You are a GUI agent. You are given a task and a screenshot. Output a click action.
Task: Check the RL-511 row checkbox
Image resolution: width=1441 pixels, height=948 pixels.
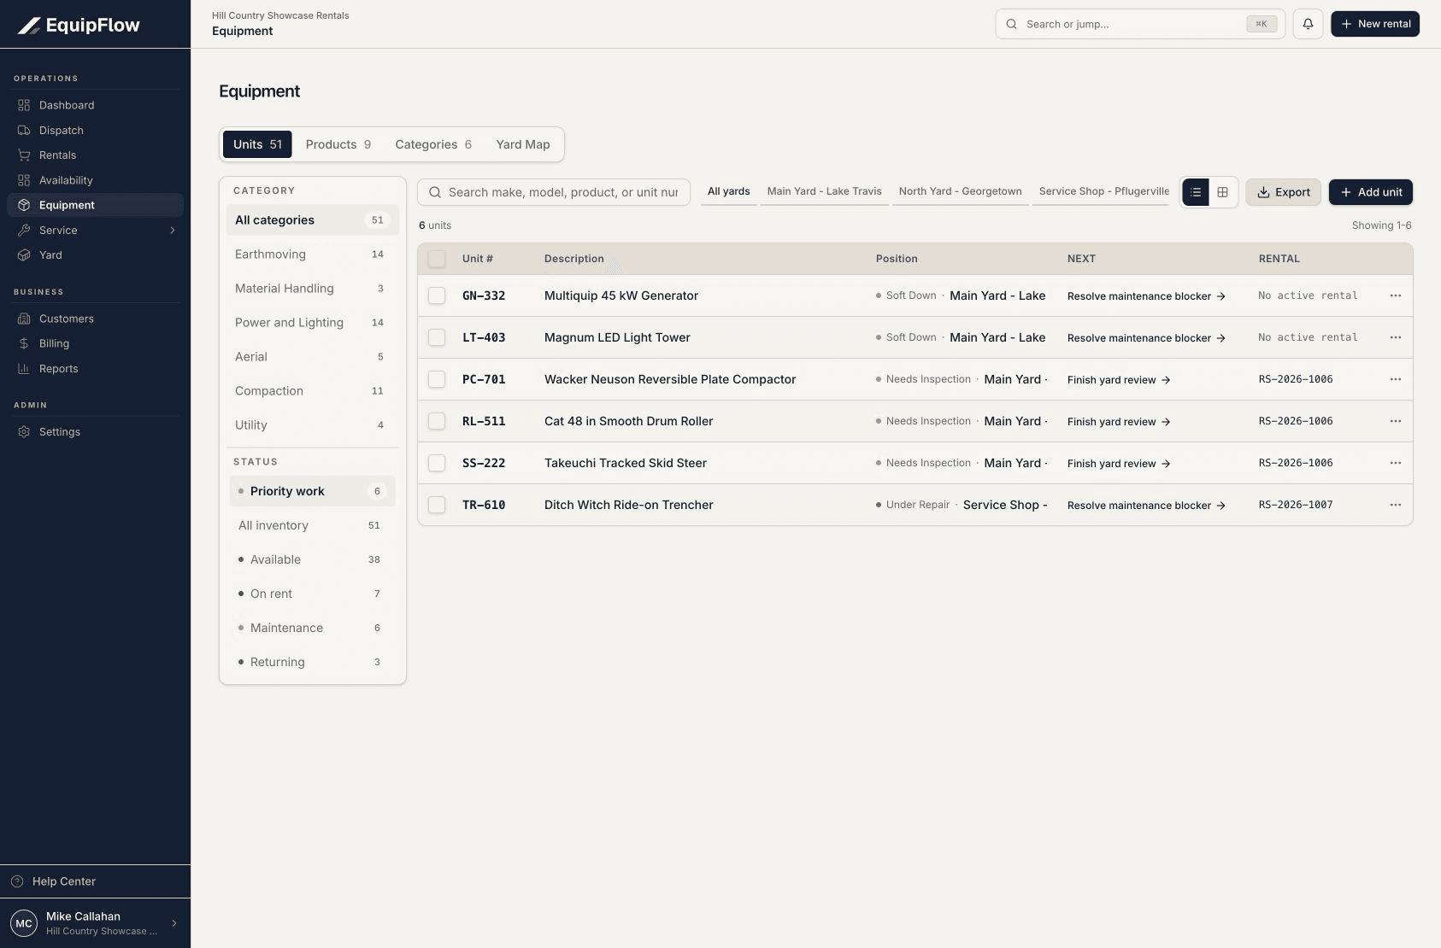coord(437,421)
